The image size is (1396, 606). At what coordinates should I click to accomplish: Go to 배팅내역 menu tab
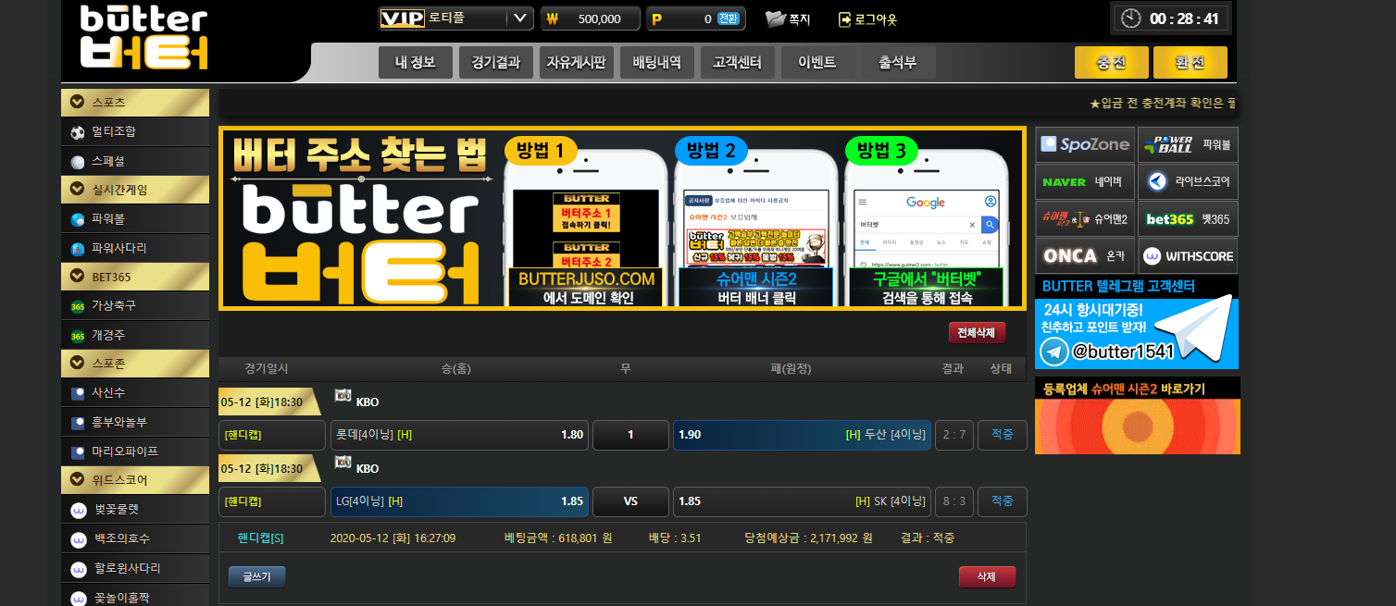click(x=656, y=63)
